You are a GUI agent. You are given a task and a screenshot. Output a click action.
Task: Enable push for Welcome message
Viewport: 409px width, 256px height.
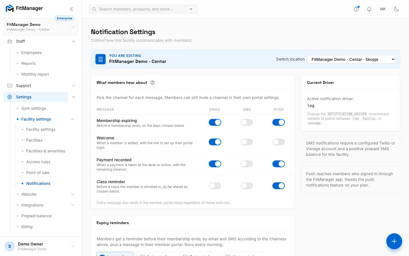point(279,142)
